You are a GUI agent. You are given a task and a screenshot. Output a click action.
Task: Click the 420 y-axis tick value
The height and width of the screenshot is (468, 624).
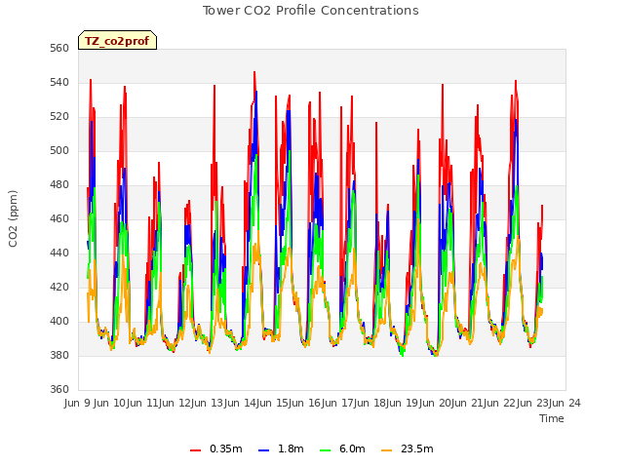coord(59,288)
